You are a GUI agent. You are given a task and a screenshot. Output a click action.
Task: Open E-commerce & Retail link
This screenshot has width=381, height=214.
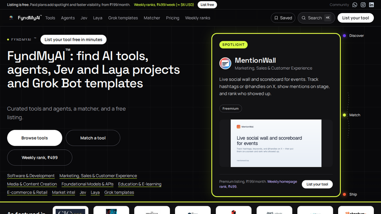coord(27,193)
